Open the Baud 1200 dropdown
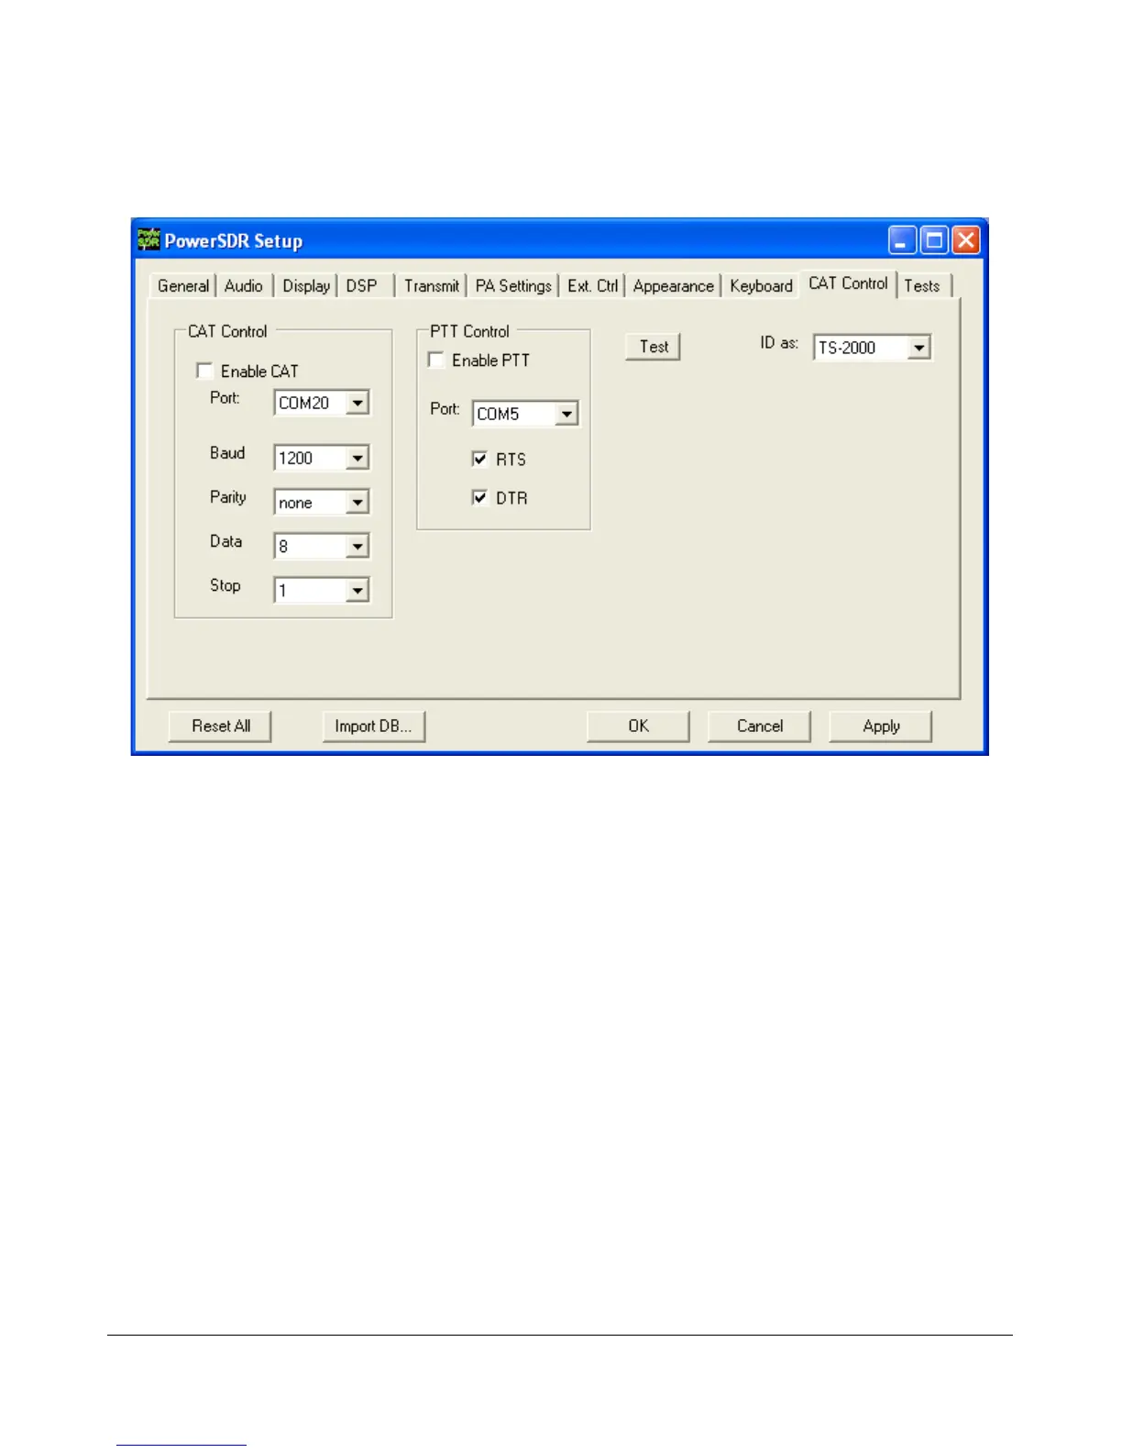Image resolution: width=1122 pixels, height=1453 pixels. (357, 458)
